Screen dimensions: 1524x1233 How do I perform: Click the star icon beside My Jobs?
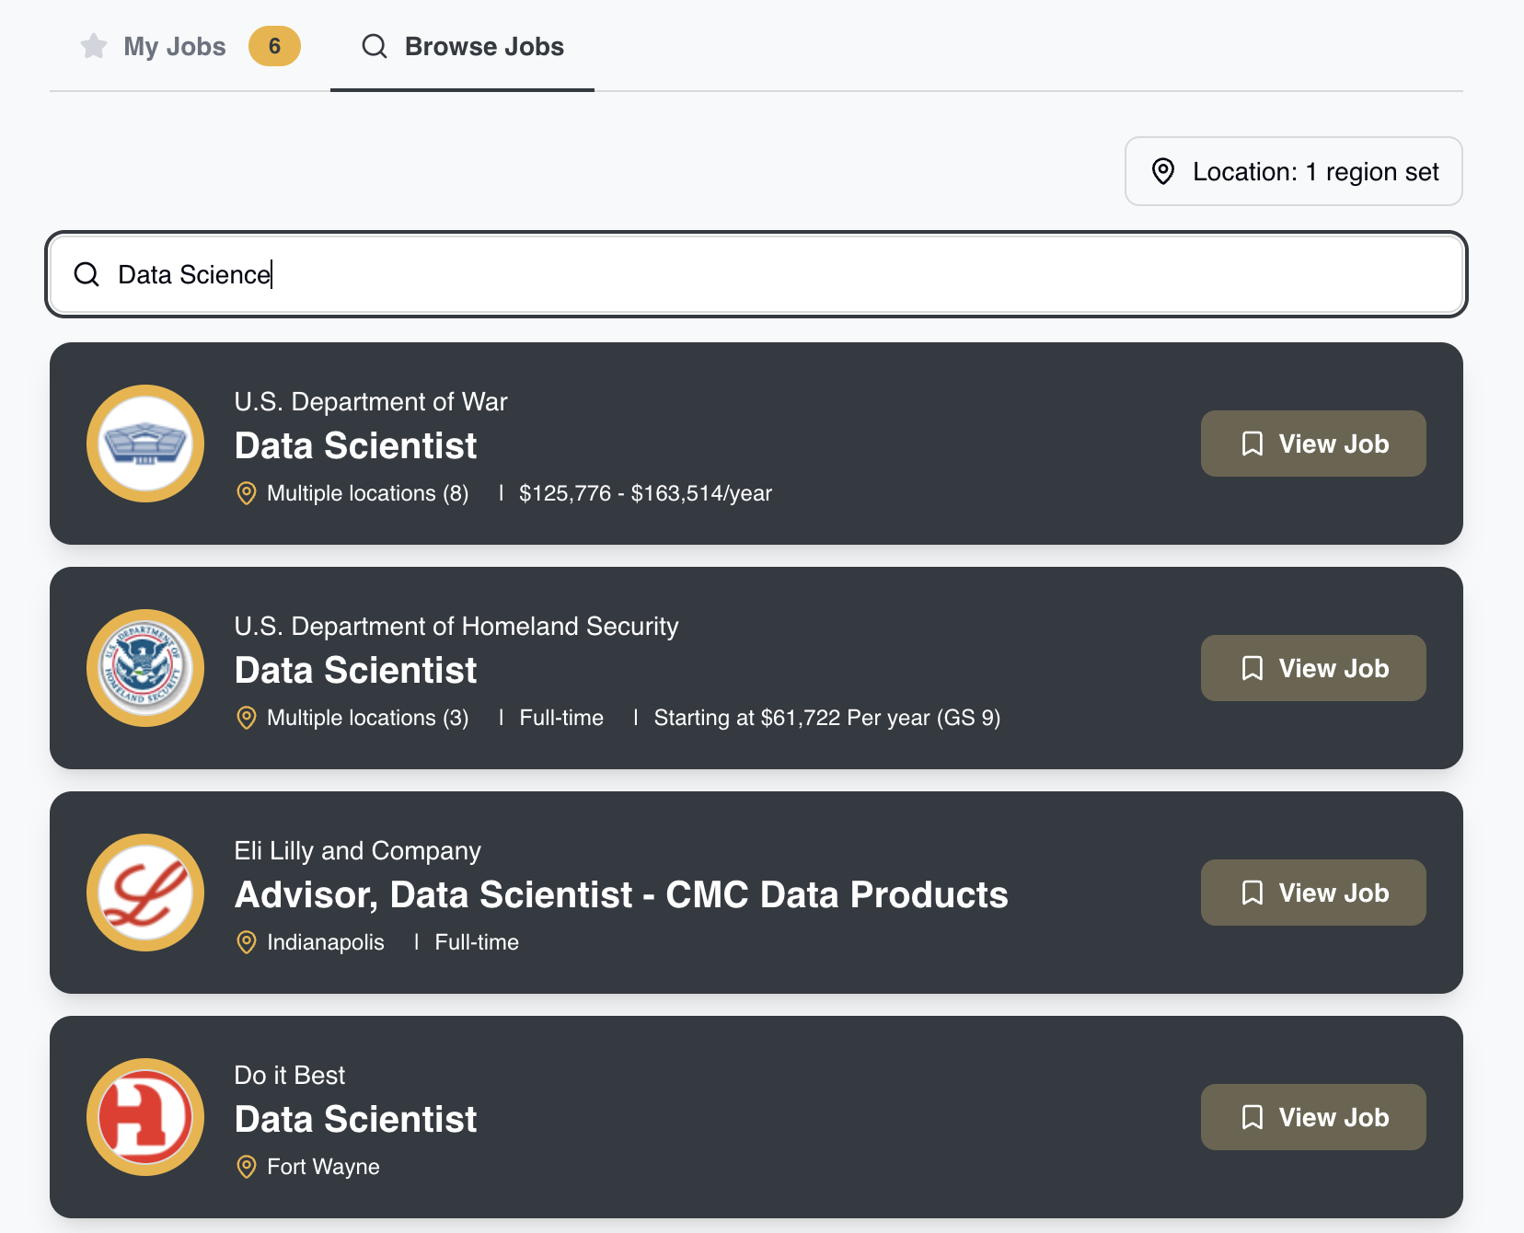[94, 46]
